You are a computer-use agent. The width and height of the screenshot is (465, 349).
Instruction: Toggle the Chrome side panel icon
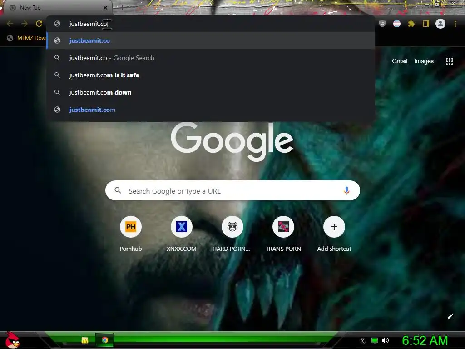tap(426, 24)
